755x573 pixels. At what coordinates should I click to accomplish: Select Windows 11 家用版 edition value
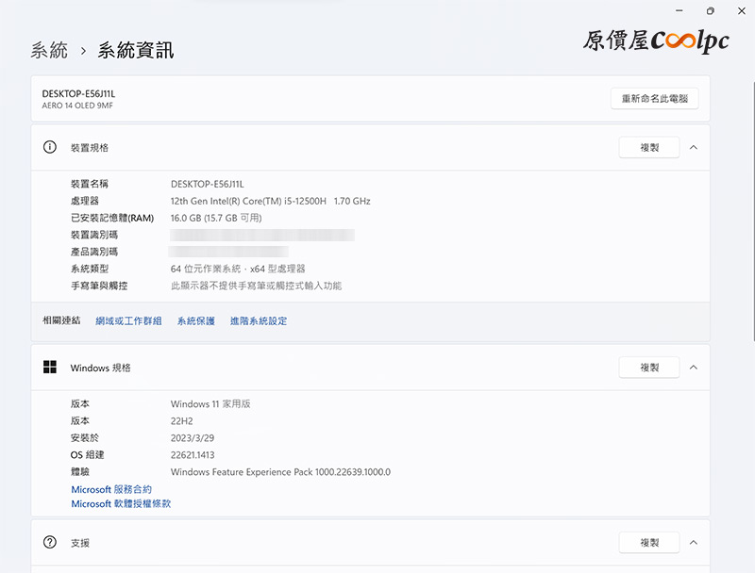pyautogui.click(x=210, y=403)
